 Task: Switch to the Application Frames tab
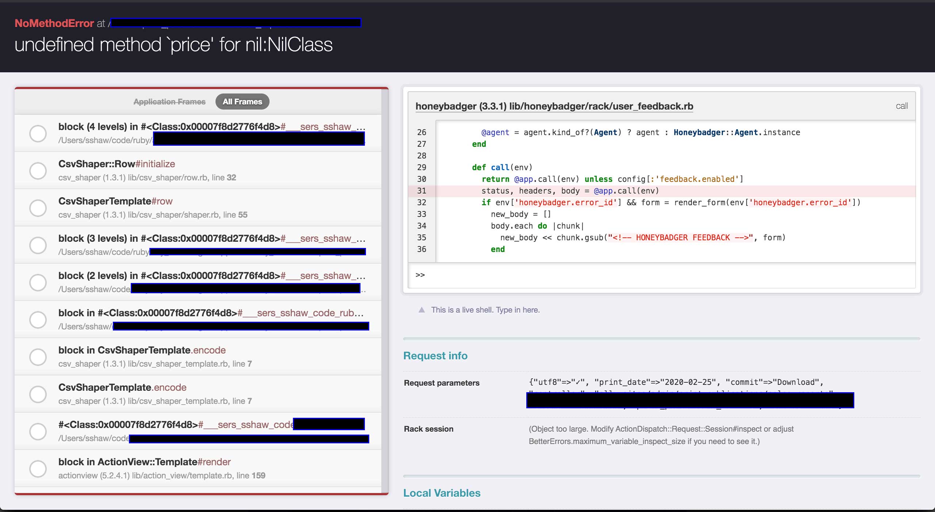169,102
